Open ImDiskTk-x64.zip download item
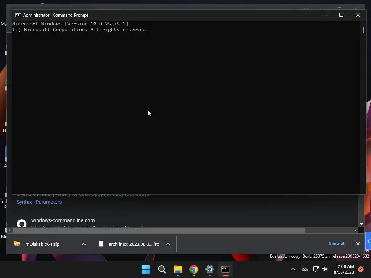 42,244
